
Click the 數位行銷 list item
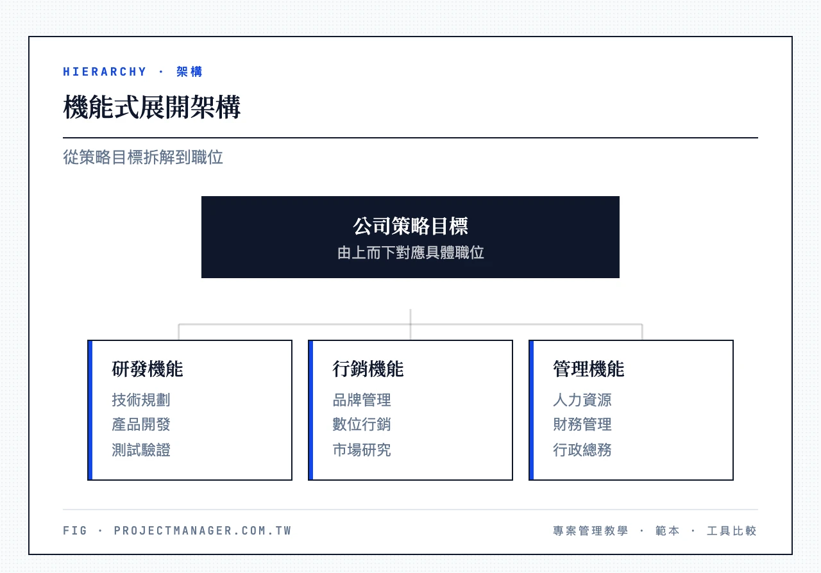point(362,424)
